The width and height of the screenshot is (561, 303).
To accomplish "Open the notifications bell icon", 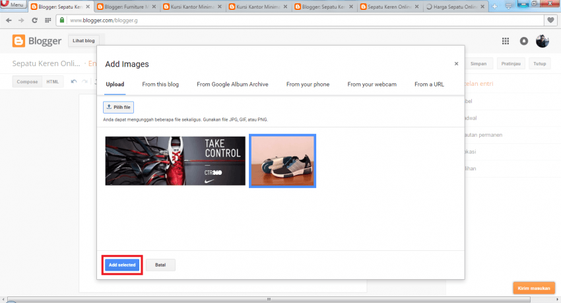I will pos(524,41).
